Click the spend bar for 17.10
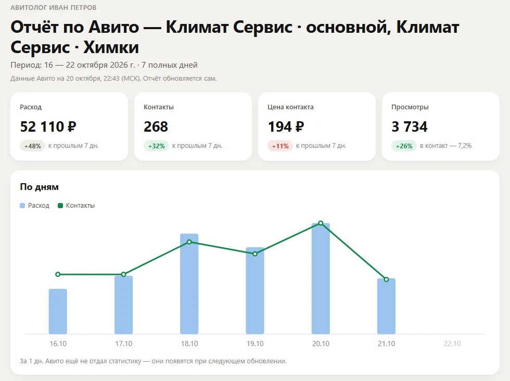 coord(124,305)
